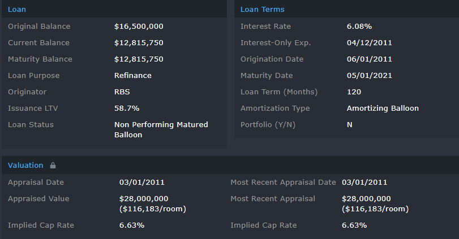Select the Originator value RBS
Screen dimensions: 459x239
[x=122, y=92]
